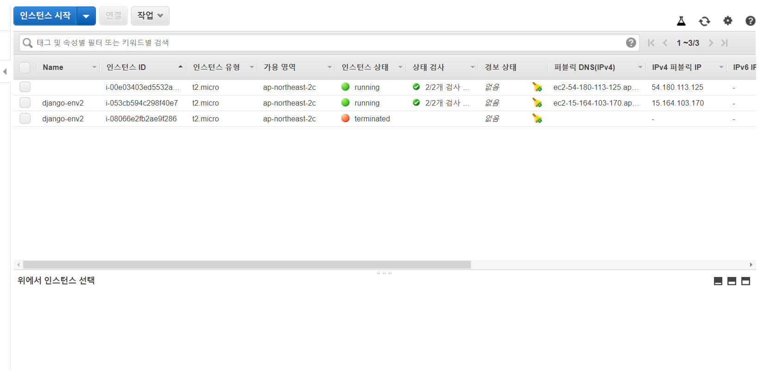Viewport: 764px width, 371px height.
Task: Maximize the details pane layout icon
Action: [x=745, y=281]
